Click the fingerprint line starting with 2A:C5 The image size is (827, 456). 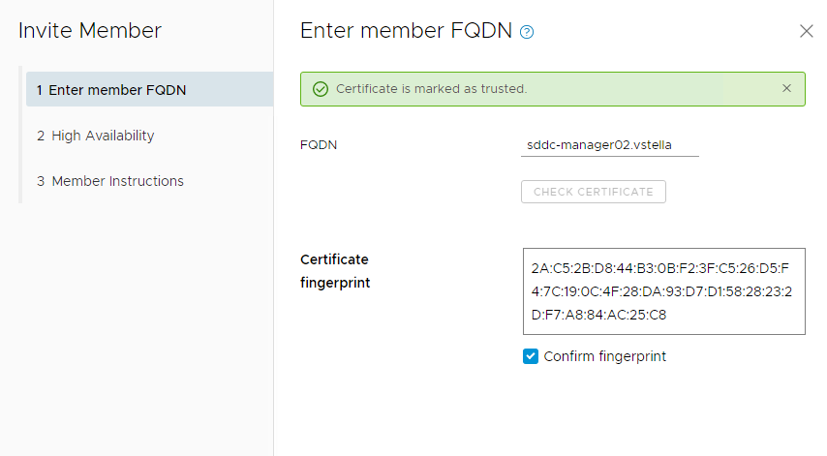click(x=661, y=268)
